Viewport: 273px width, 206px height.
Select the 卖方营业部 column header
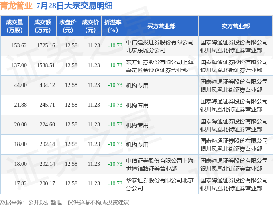(236, 26)
